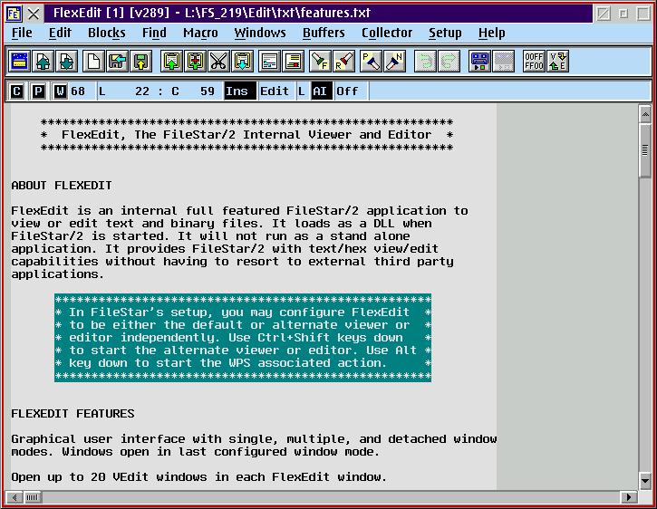Image resolution: width=657 pixels, height=509 pixels.
Task: Toggle the P indicator in status bar
Action: pos(39,91)
